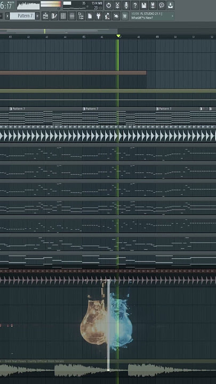The height and width of the screenshot is (384, 216).
Task: Open the speech bubble chat icon
Action: [162, 5]
